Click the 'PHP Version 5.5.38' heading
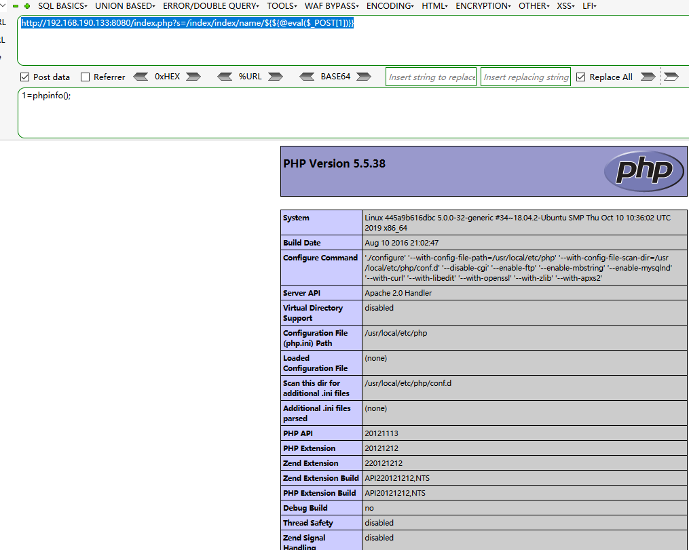This screenshot has width=689, height=550. click(x=335, y=163)
